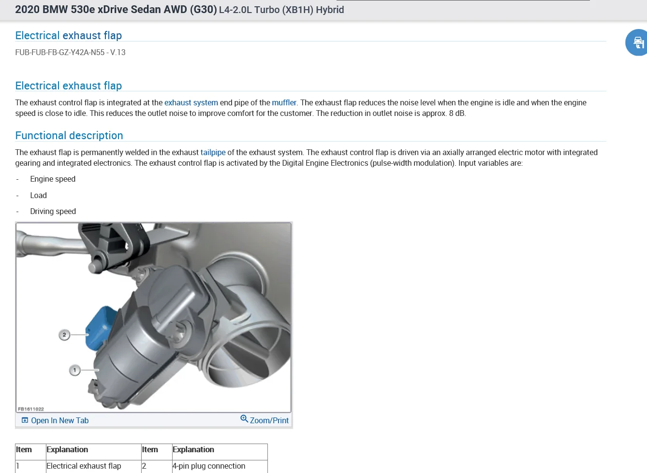Click the vehicle title 2020 BMW 530e xDrive
The height and width of the screenshot is (473, 647).
click(x=116, y=10)
